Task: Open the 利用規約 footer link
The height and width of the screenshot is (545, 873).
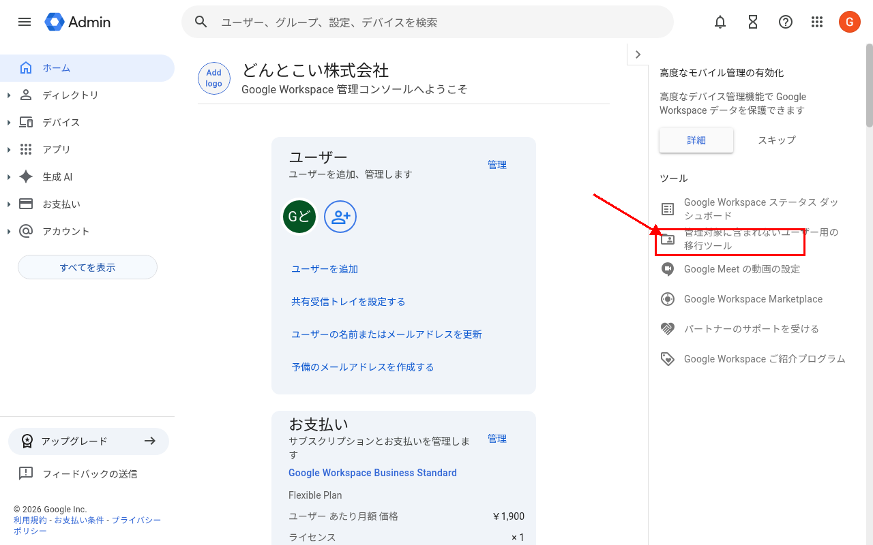Action: click(x=30, y=520)
